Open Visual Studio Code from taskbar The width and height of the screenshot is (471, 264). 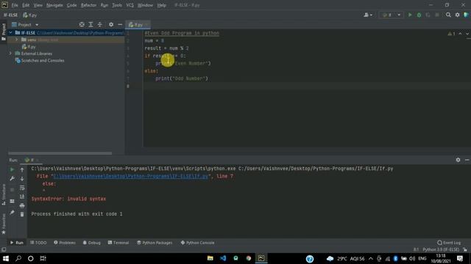click(x=223, y=258)
